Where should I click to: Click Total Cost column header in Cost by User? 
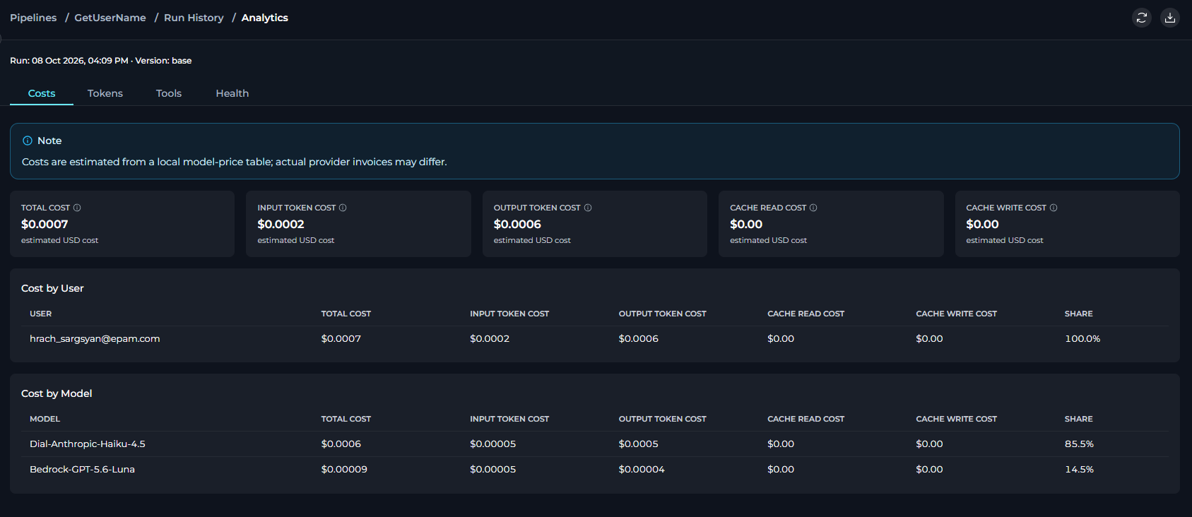tap(346, 314)
